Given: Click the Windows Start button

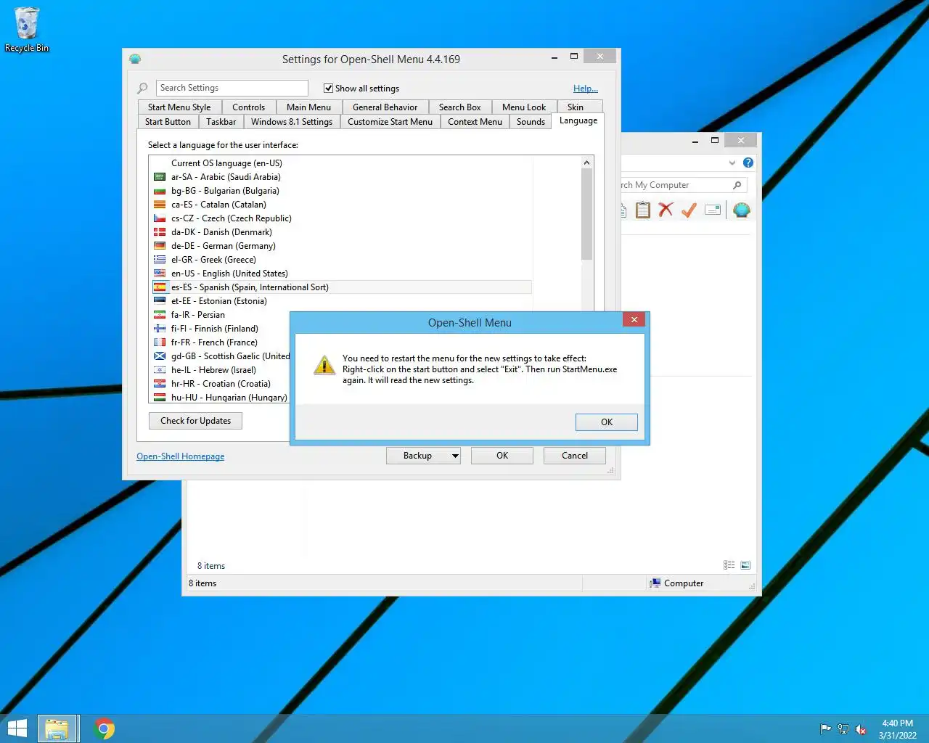Looking at the screenshot, I should click(x=17, y=728).
